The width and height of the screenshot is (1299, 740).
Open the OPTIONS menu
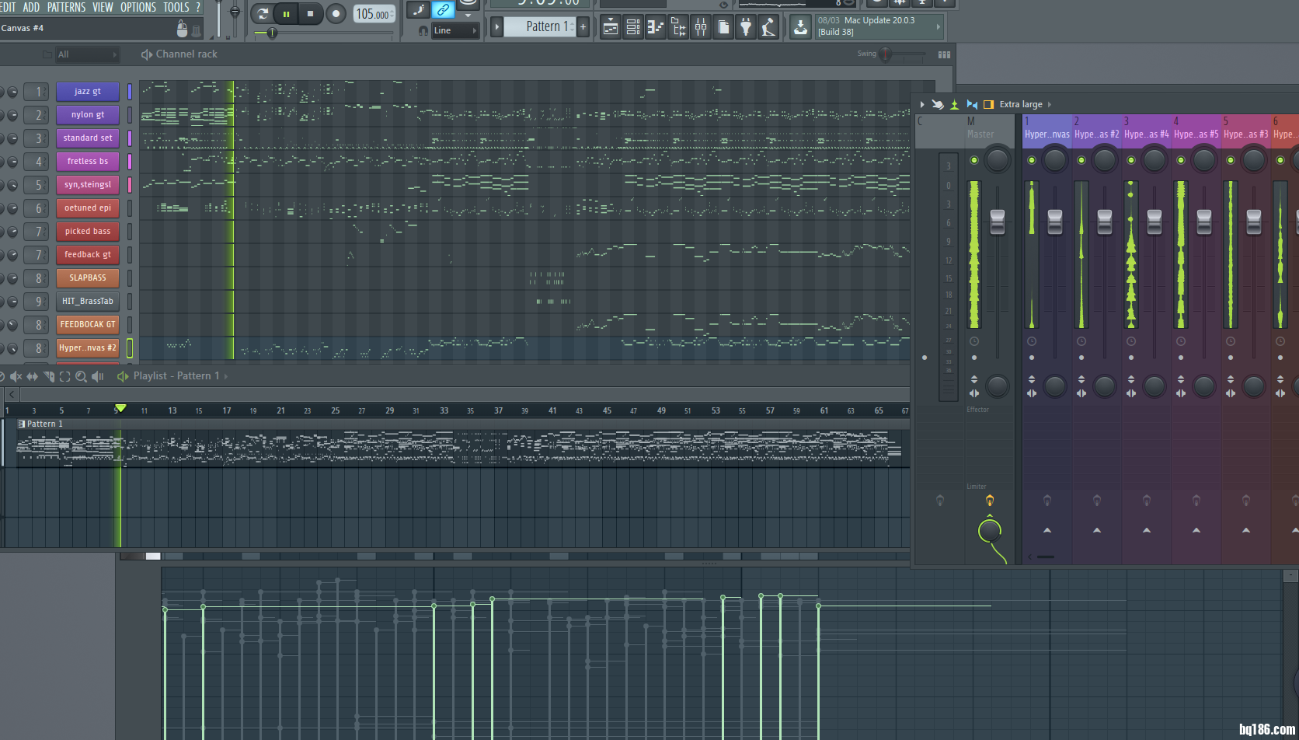click(138, 7)
